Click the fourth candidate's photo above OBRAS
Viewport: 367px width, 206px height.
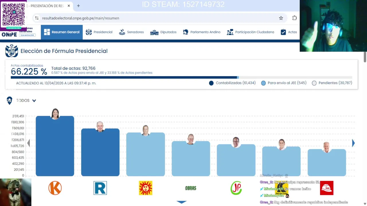tap(191, 139)
